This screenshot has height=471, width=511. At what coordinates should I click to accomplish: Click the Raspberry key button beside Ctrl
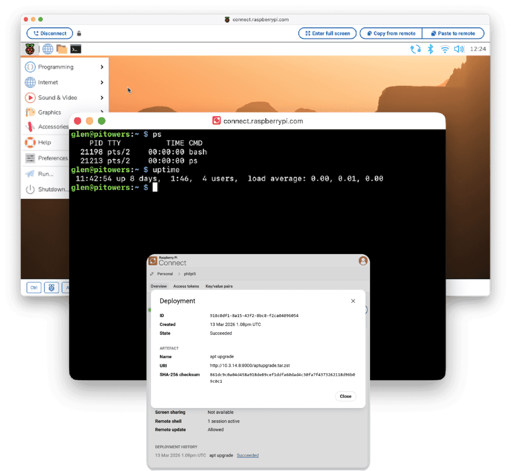pos(52,287)
